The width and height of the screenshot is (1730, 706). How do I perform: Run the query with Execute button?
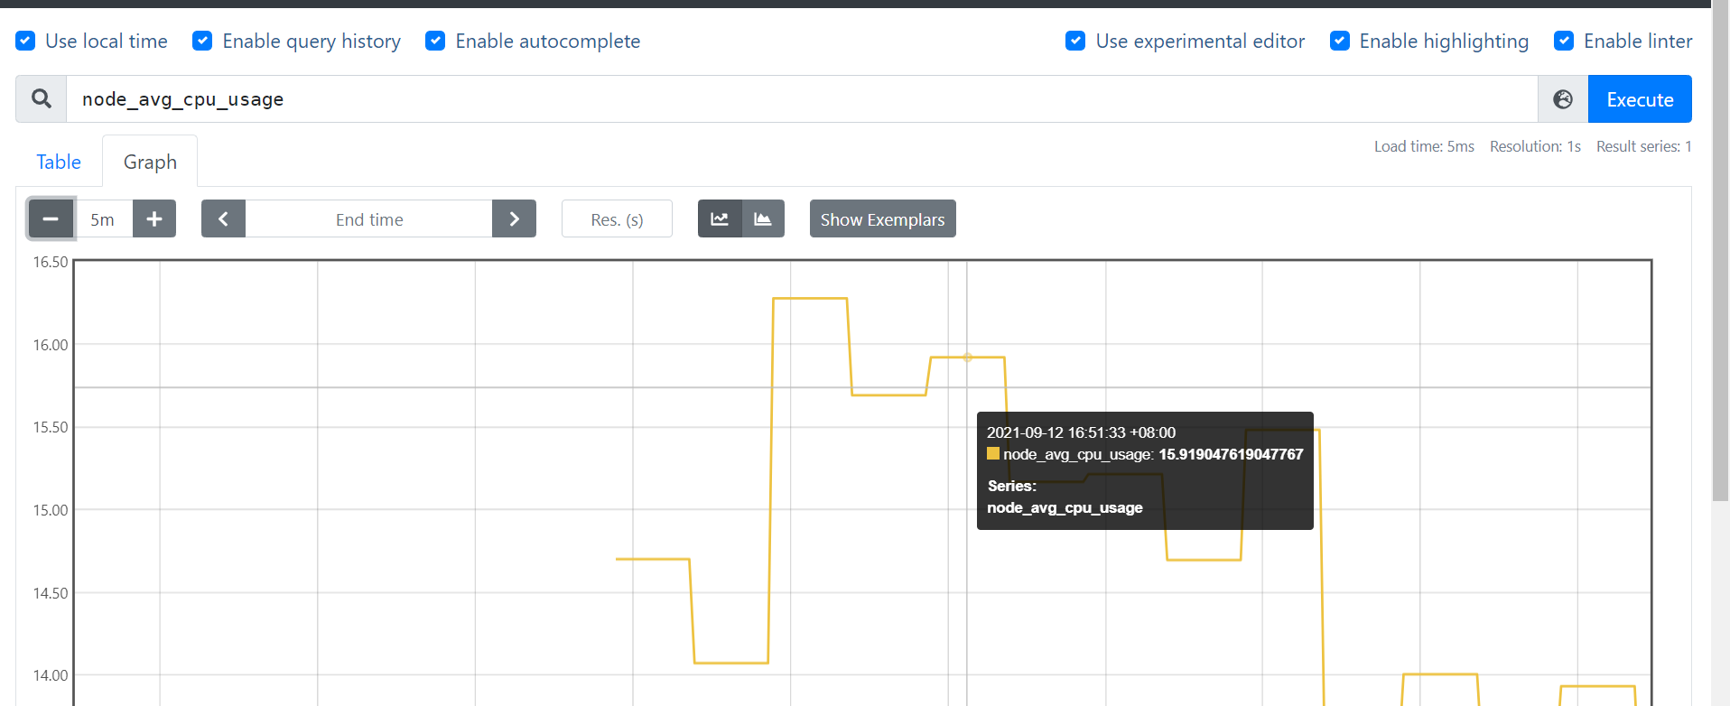(1640, 99)
